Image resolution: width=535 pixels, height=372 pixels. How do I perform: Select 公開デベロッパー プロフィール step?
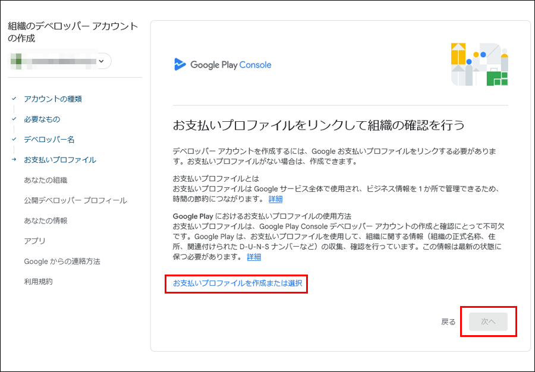coord(75,200)
